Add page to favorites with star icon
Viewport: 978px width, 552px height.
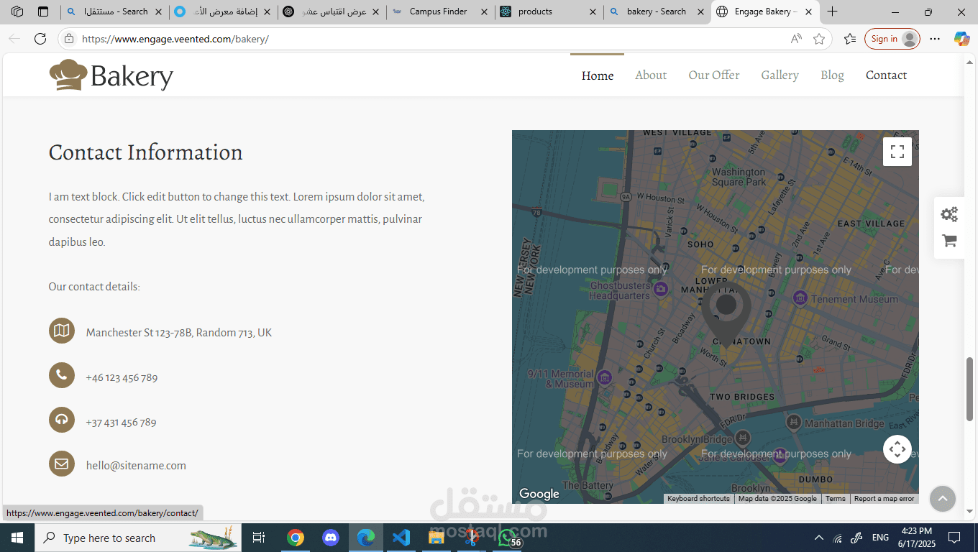(x=819, y=39)
